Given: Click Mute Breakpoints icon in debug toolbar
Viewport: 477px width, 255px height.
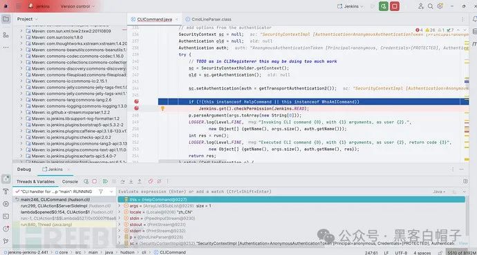Looking at the screenshot, I should (159, 181).
